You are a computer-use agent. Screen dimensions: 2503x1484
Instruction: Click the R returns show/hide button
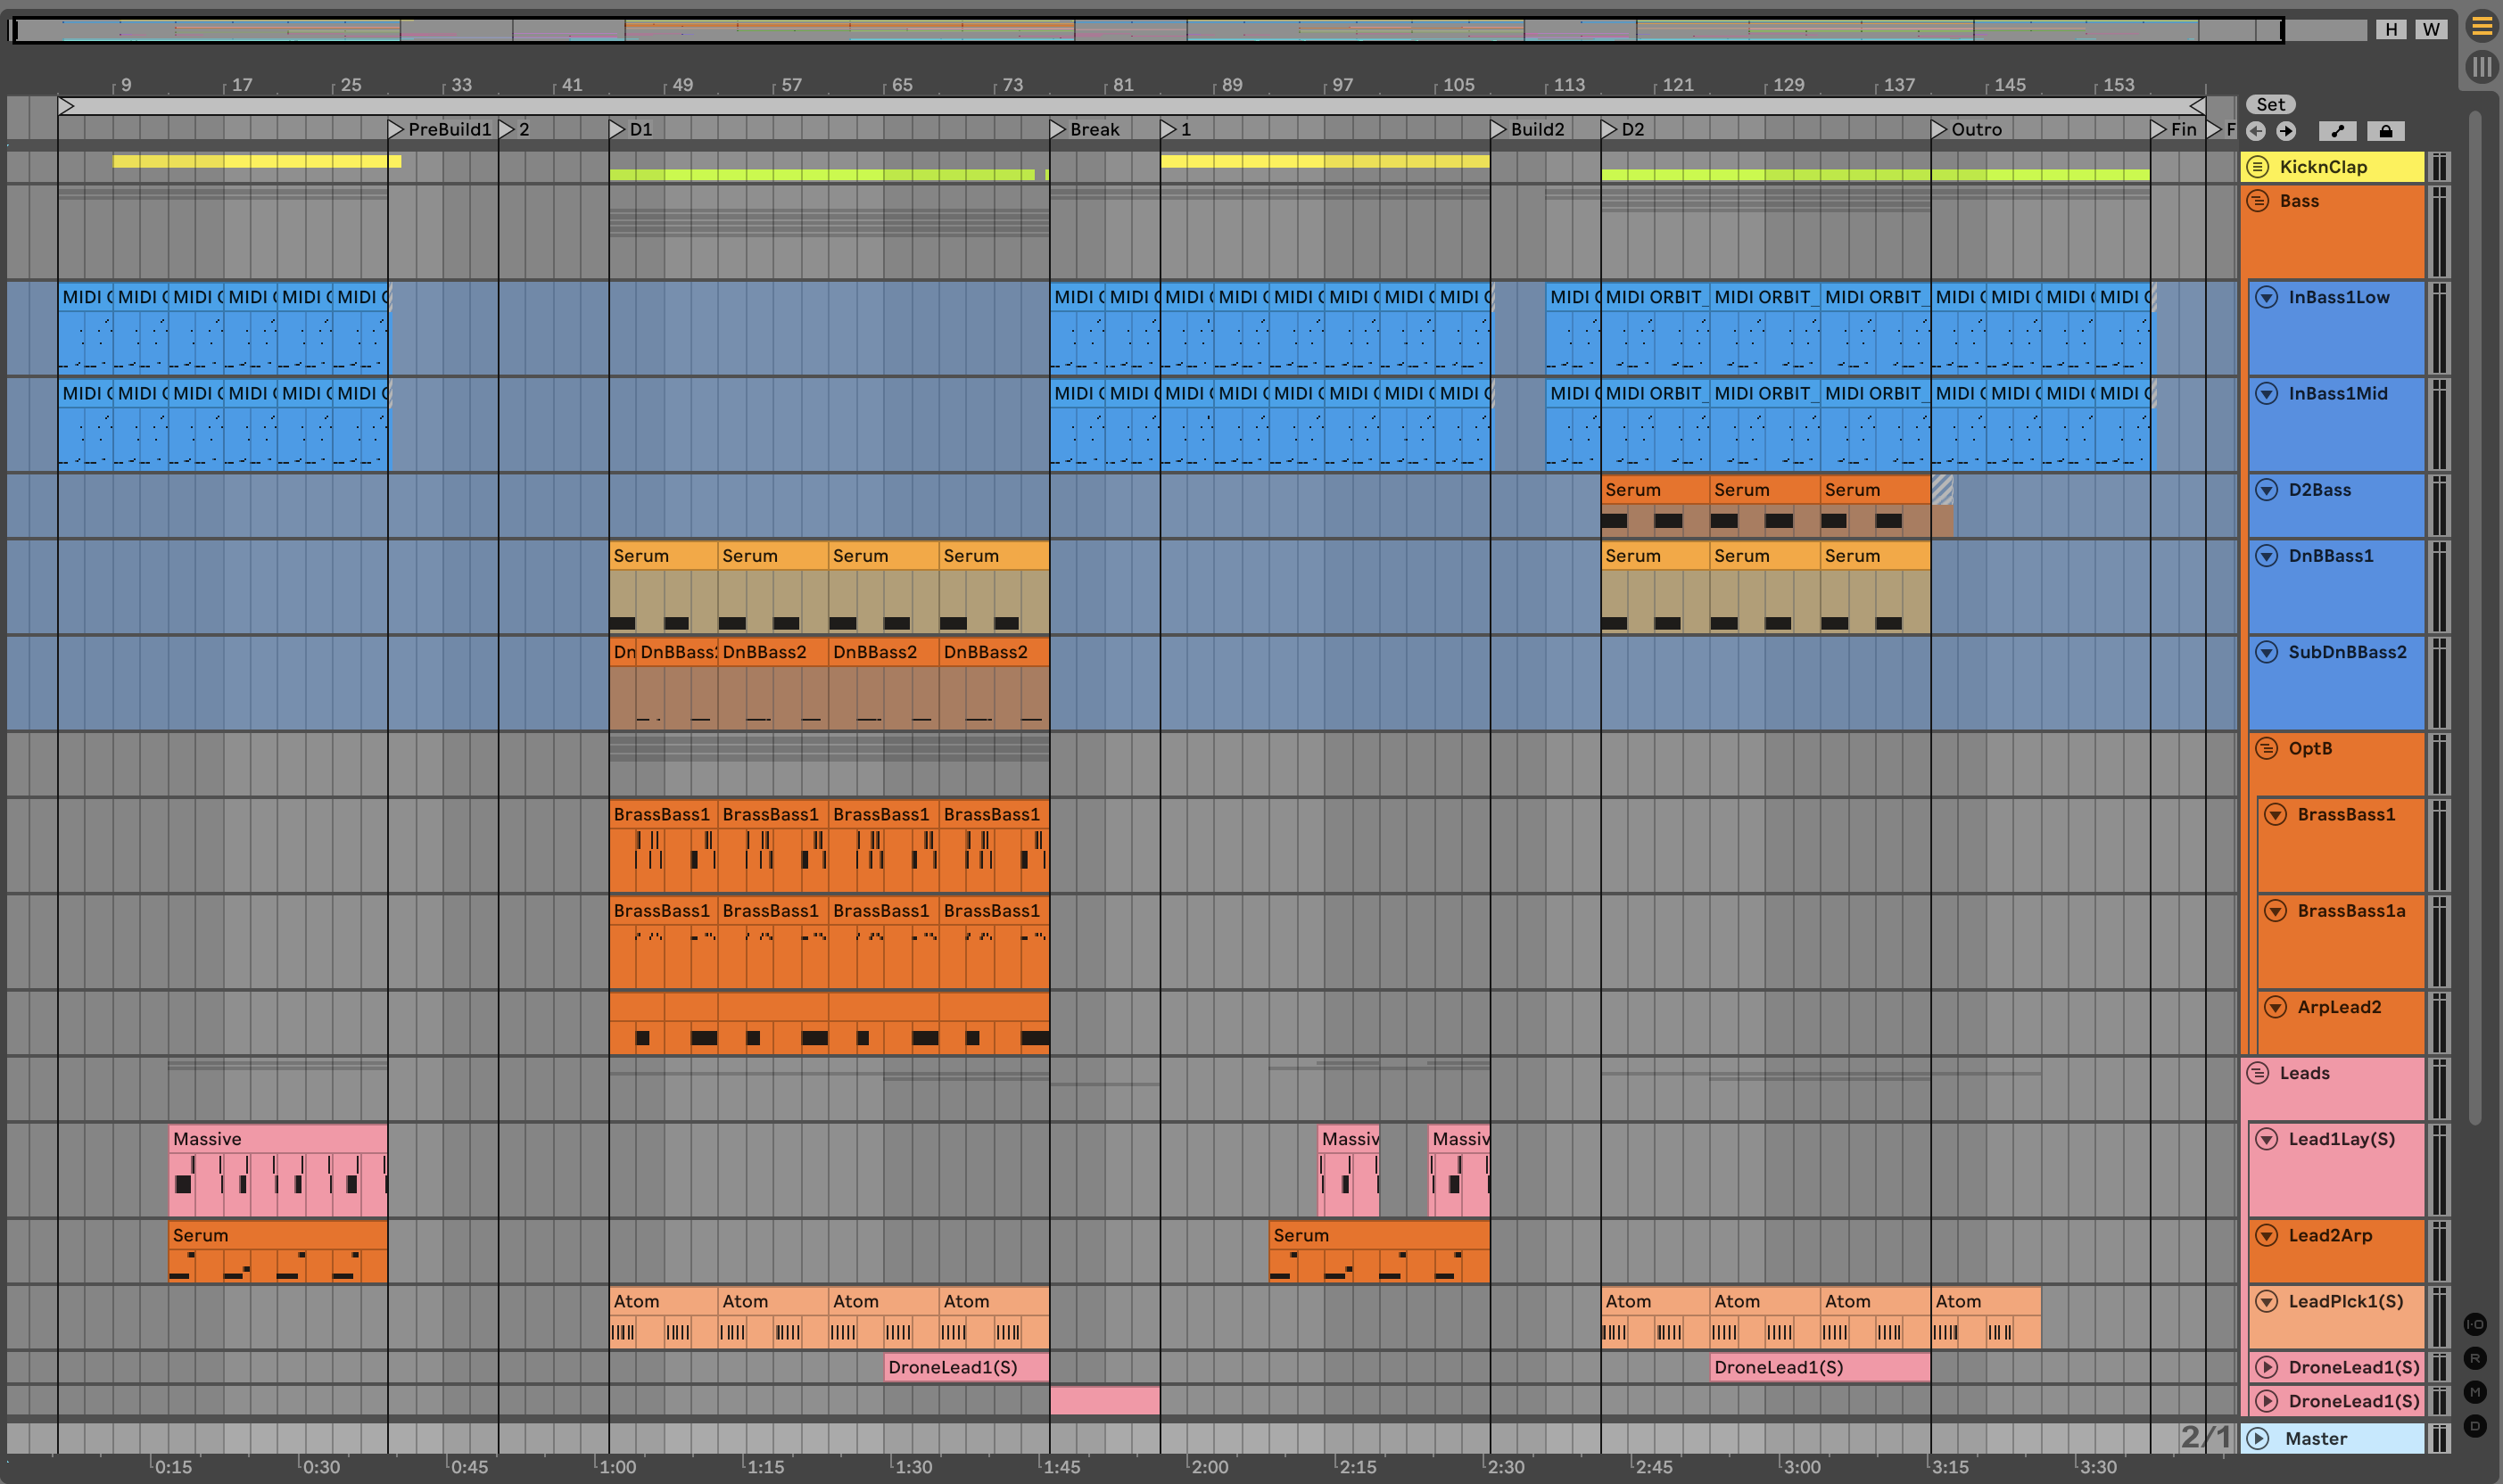pos(2475,1358)
